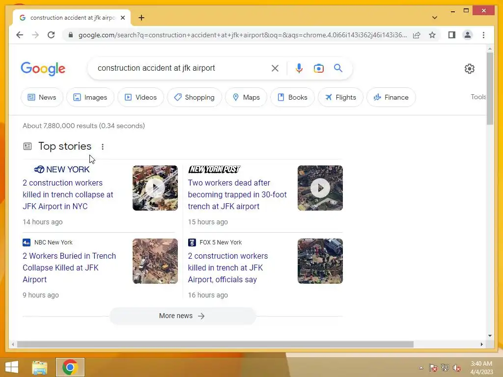
Task: Click the vertical scrollbar thumb
Action: coord(490,88)
